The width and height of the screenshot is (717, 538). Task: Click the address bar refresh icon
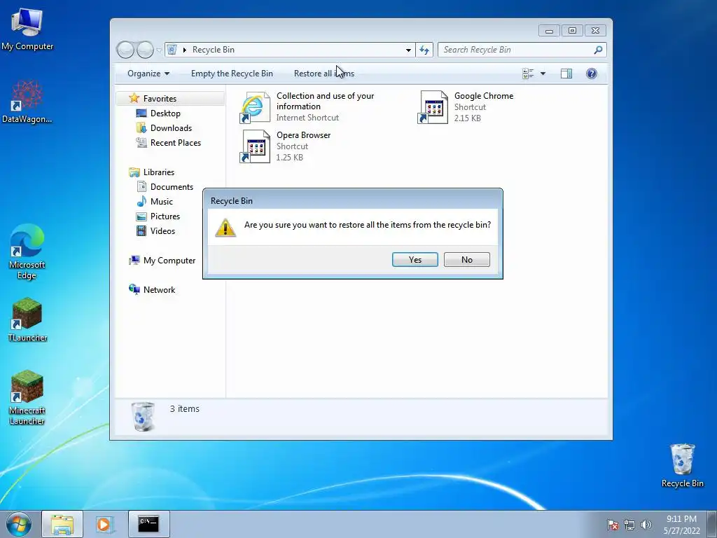(424, 50)
